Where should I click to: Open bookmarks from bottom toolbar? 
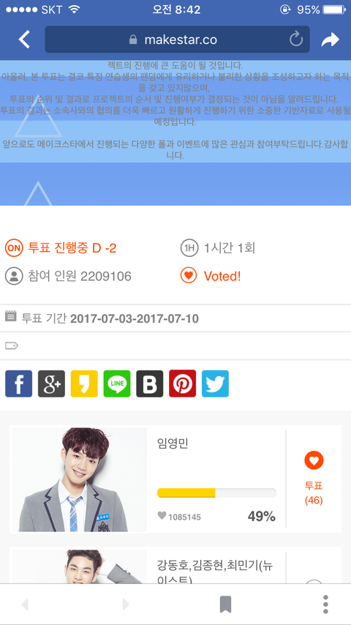(x=225, y=605)
